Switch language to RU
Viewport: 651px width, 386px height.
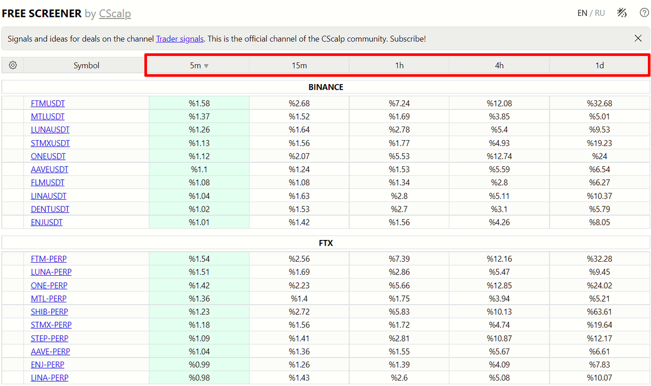(x=600, y=13)
